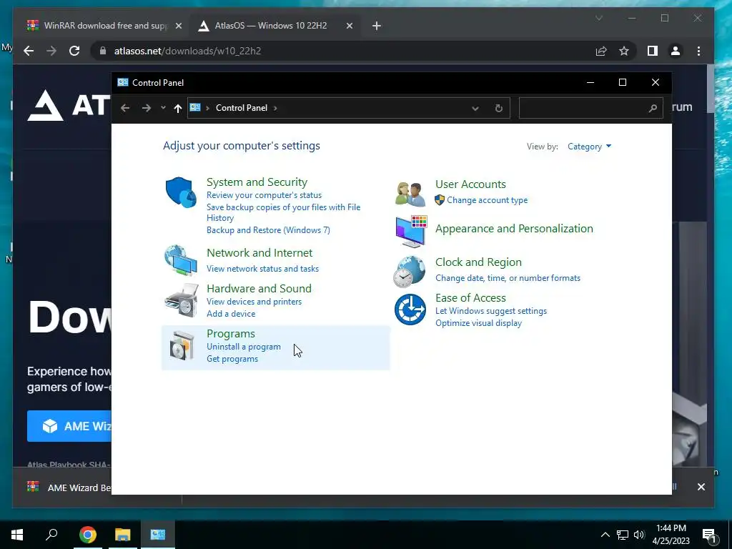Image resolution: width=732 pixels, height=549 pixels.
Task: Open the User Accounts people icon
Action: point(410,194)
